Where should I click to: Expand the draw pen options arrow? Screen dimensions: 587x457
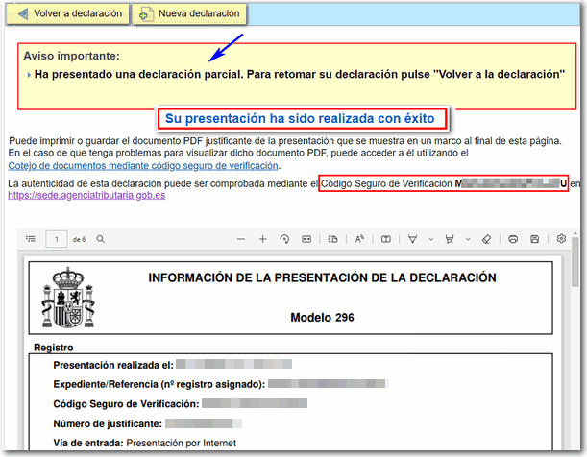pos(429,239)
